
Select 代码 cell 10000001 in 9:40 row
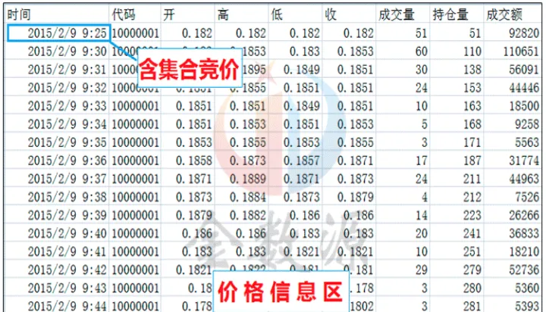tap(135, 233)
